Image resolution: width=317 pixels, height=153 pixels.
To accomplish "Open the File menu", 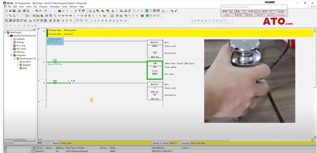I will point(9,7).
